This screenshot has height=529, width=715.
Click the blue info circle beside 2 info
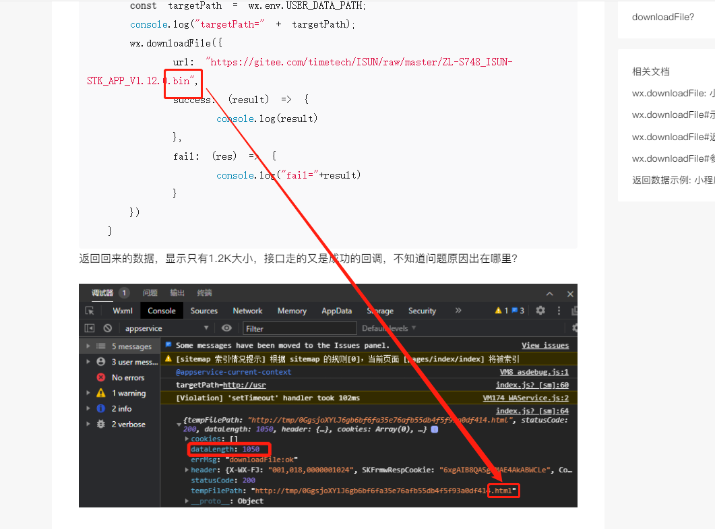101,408
